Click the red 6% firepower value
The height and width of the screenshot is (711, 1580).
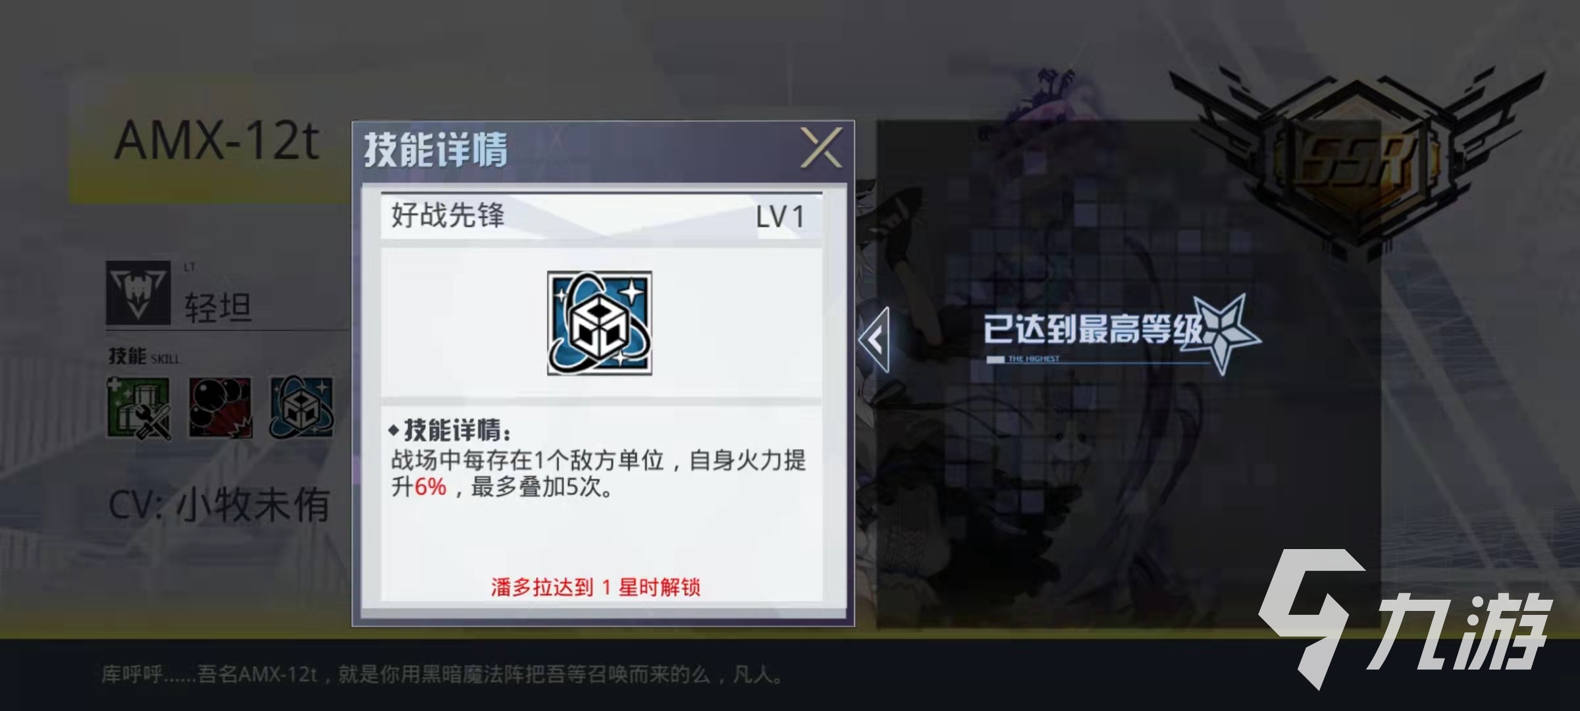tap(431, 487)
